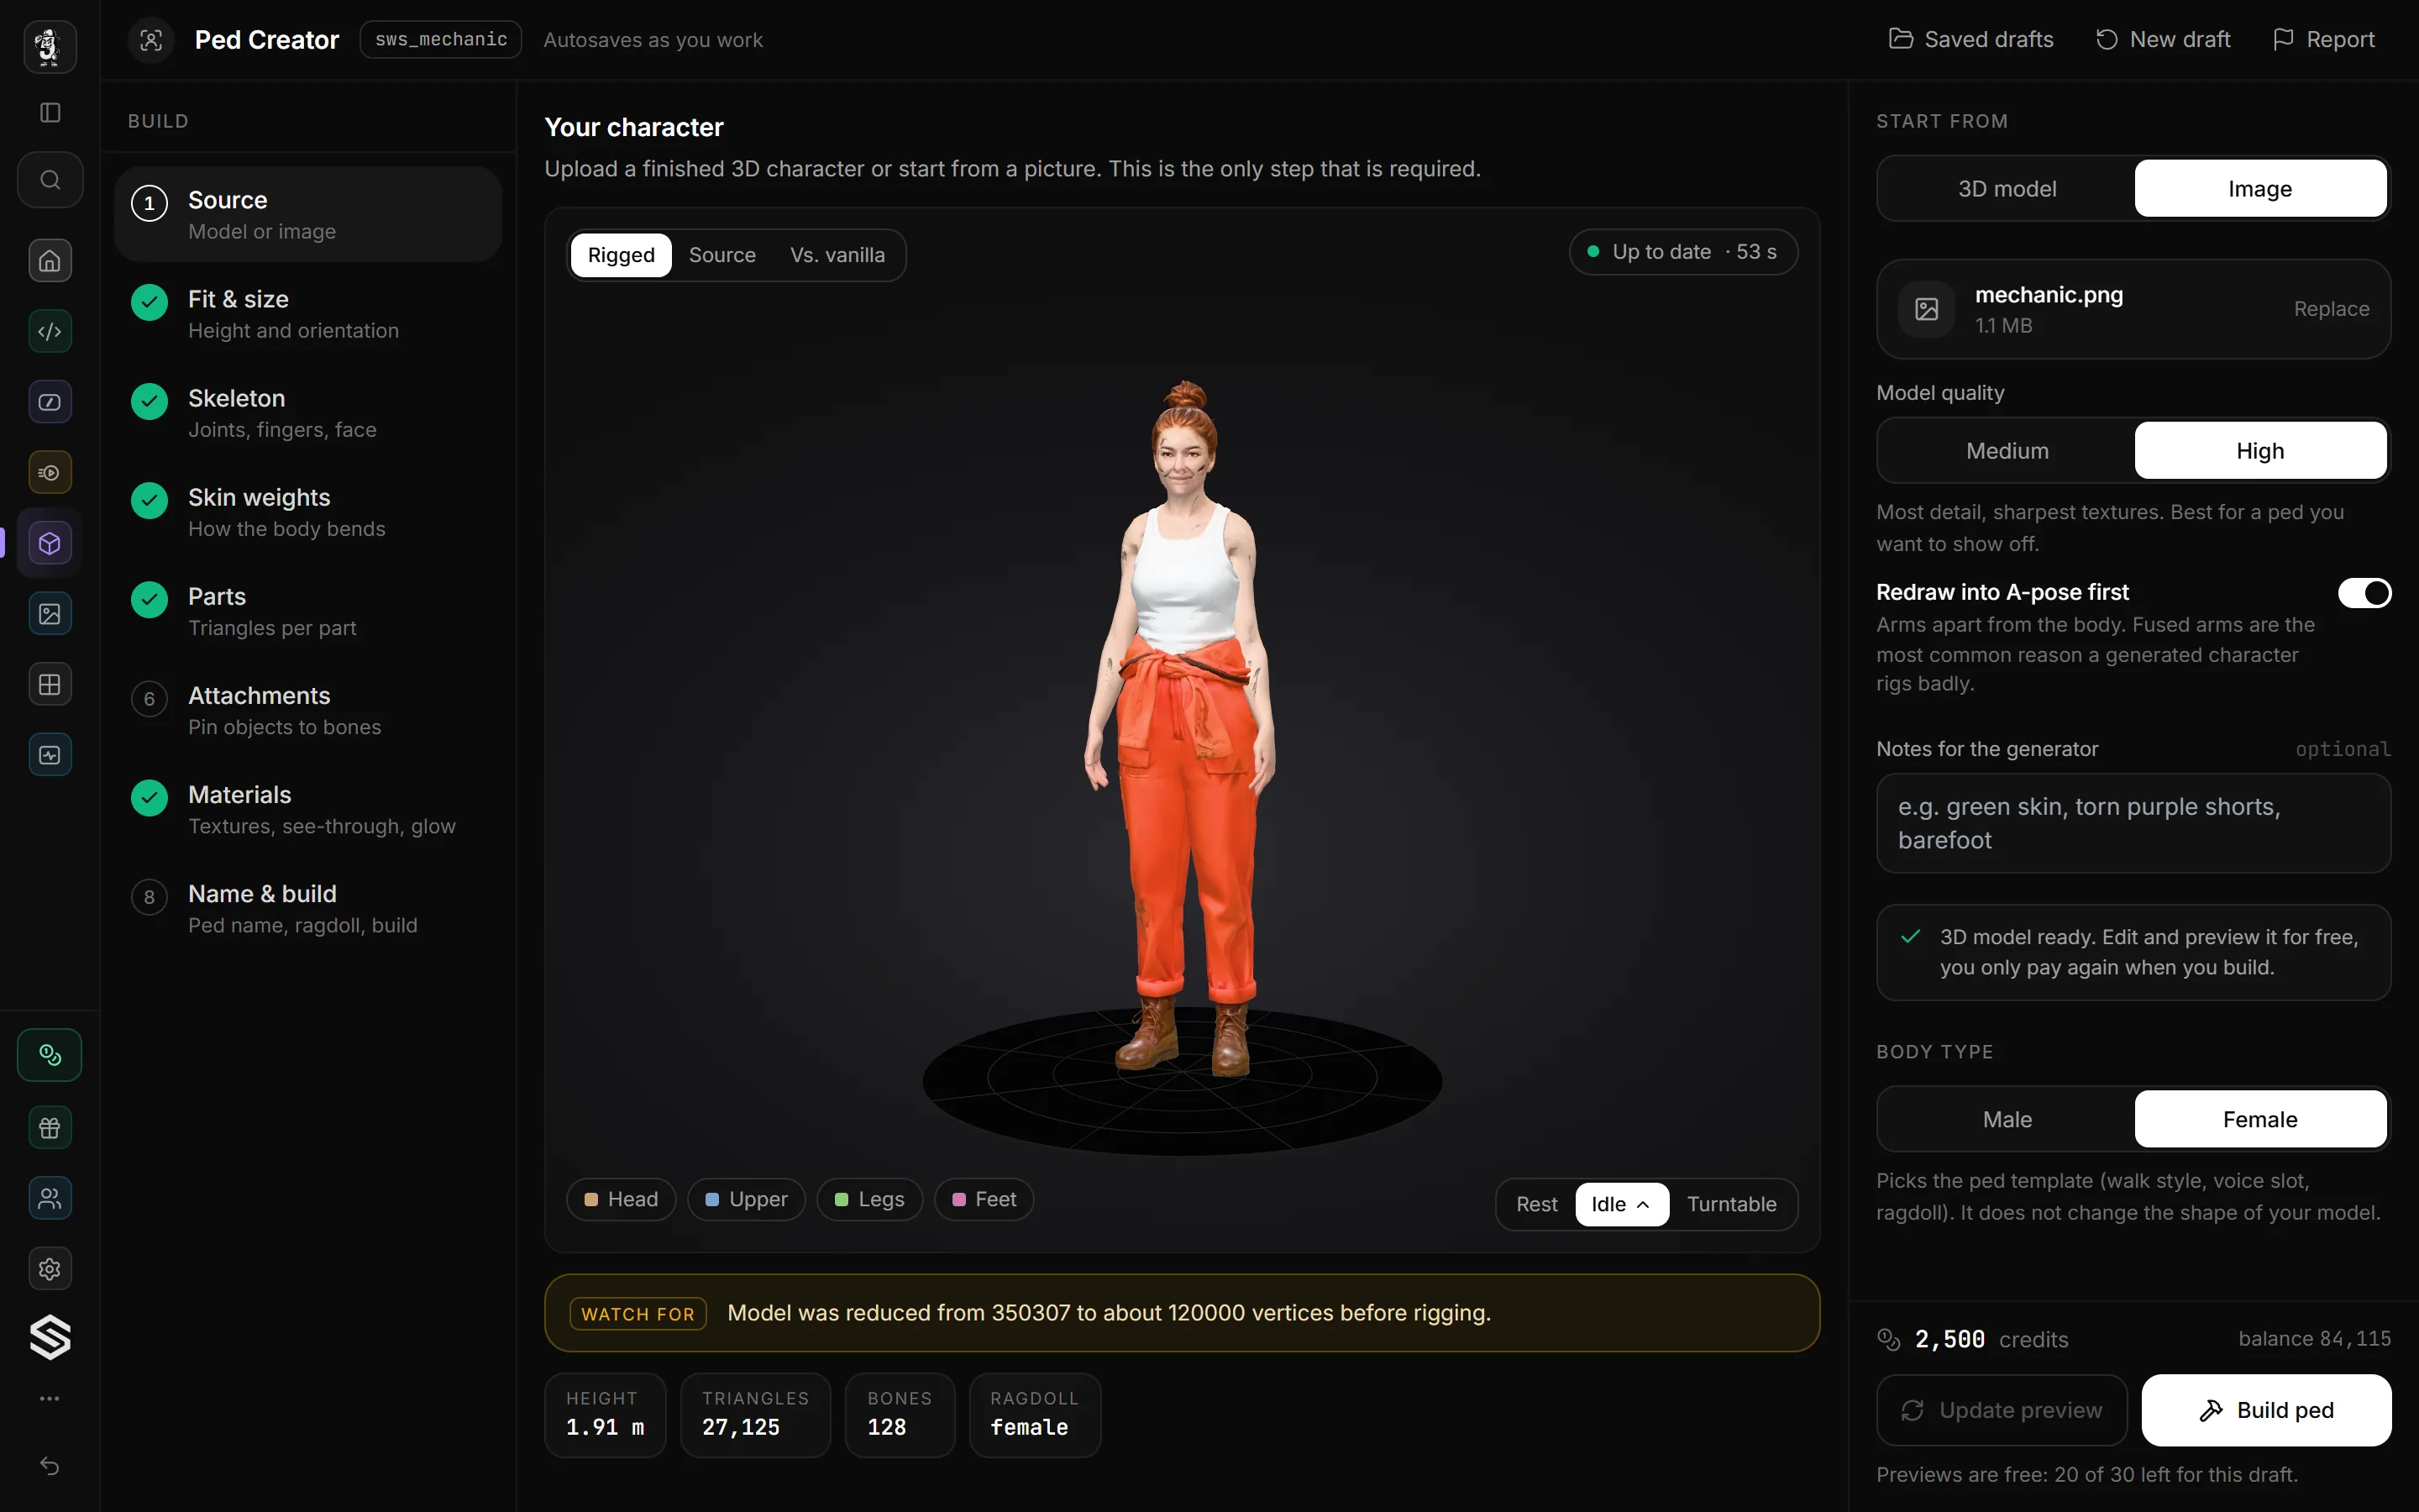Click the Notes for the generator field
This screenshot has width=2419, height=1512.
click(x=2133, y=823)
